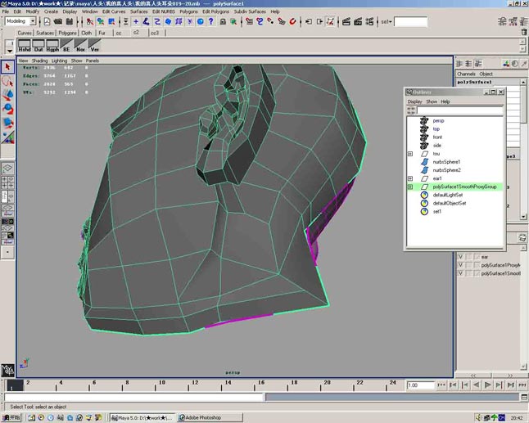Click the lock selection padlock icon
The image size is (529, 423).
[x=223, y=21]
